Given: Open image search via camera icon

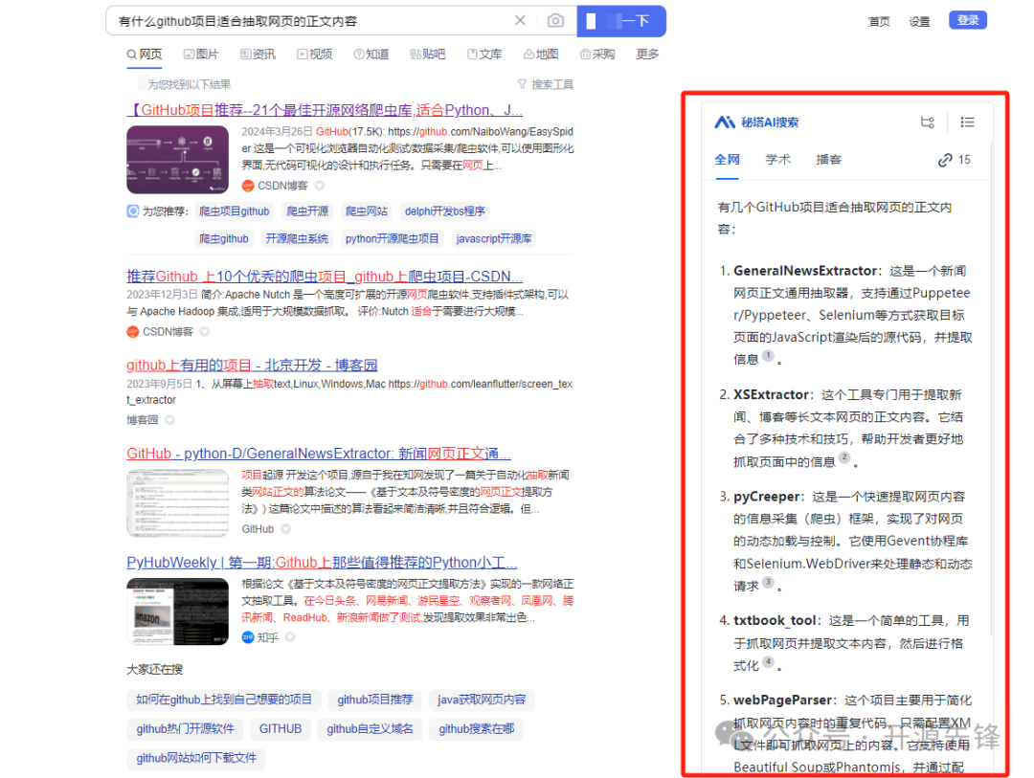Looking at the screenshot, I should coord(555,20).
